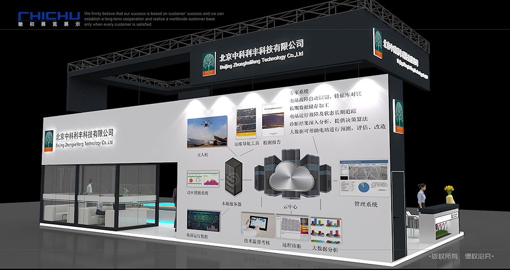Click the 本地服务器 label
510x270 pixels.
pyautogui.click(x=231, y=204)
